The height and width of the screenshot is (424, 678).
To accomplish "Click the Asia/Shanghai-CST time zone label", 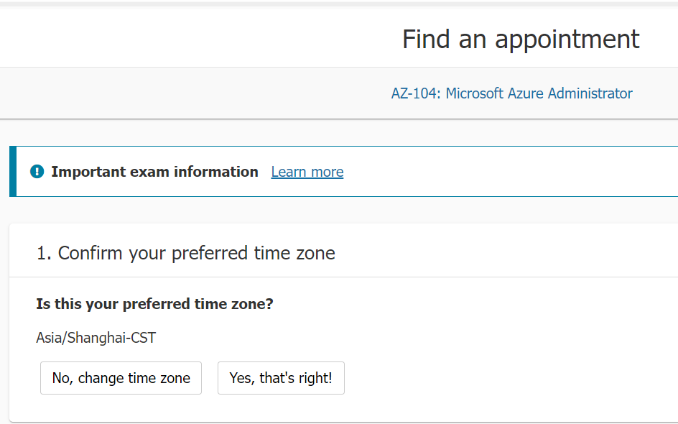I will point(96,337).
